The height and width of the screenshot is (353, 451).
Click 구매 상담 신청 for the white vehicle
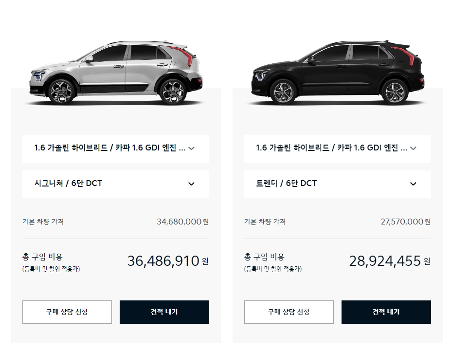click(67, 312)
